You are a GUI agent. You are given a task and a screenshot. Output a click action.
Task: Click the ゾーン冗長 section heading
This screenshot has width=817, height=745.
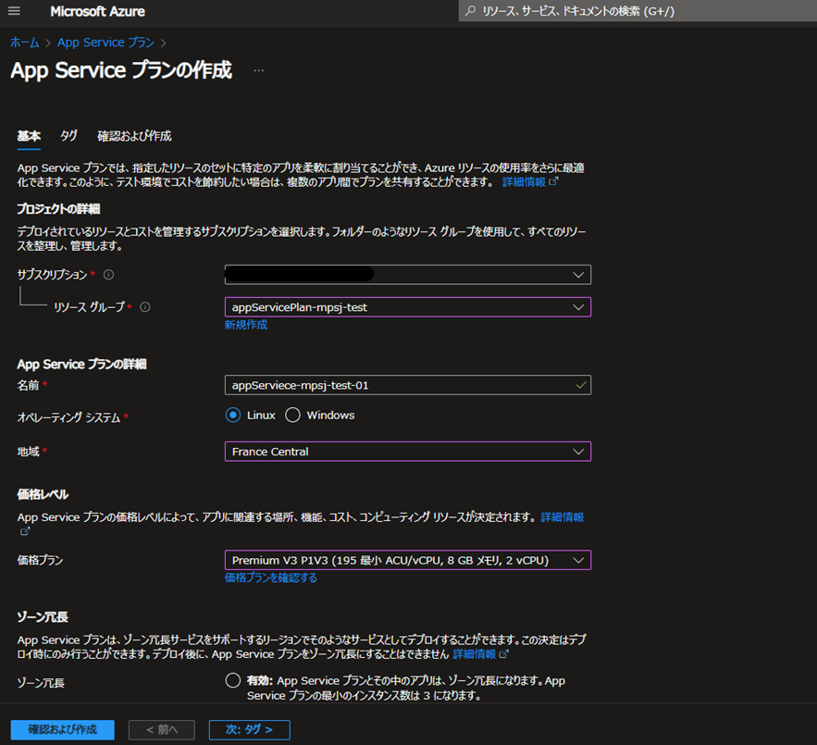click(43, 617)
